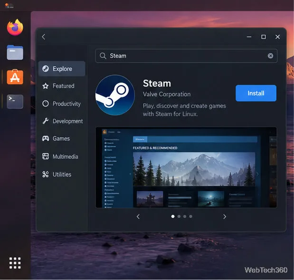
Task: Open the Utilities category
Action: pyautogui.click(x=62, y=174)
